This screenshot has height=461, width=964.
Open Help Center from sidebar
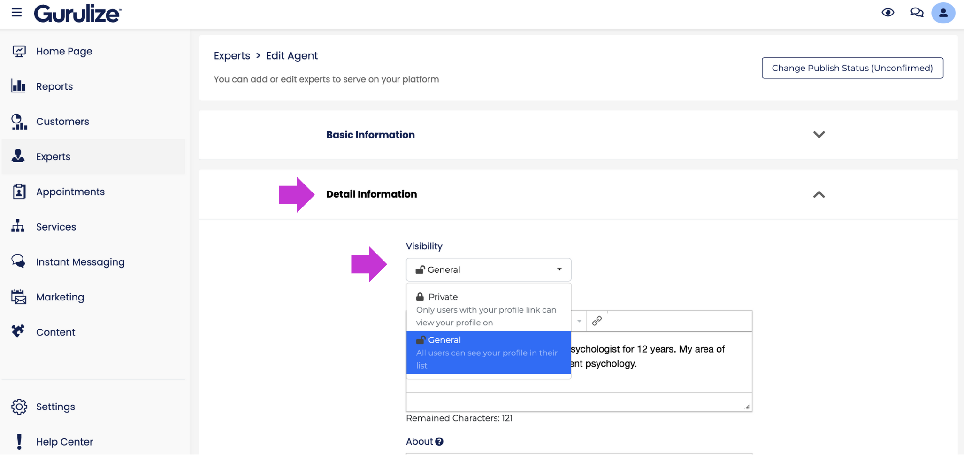64,442
